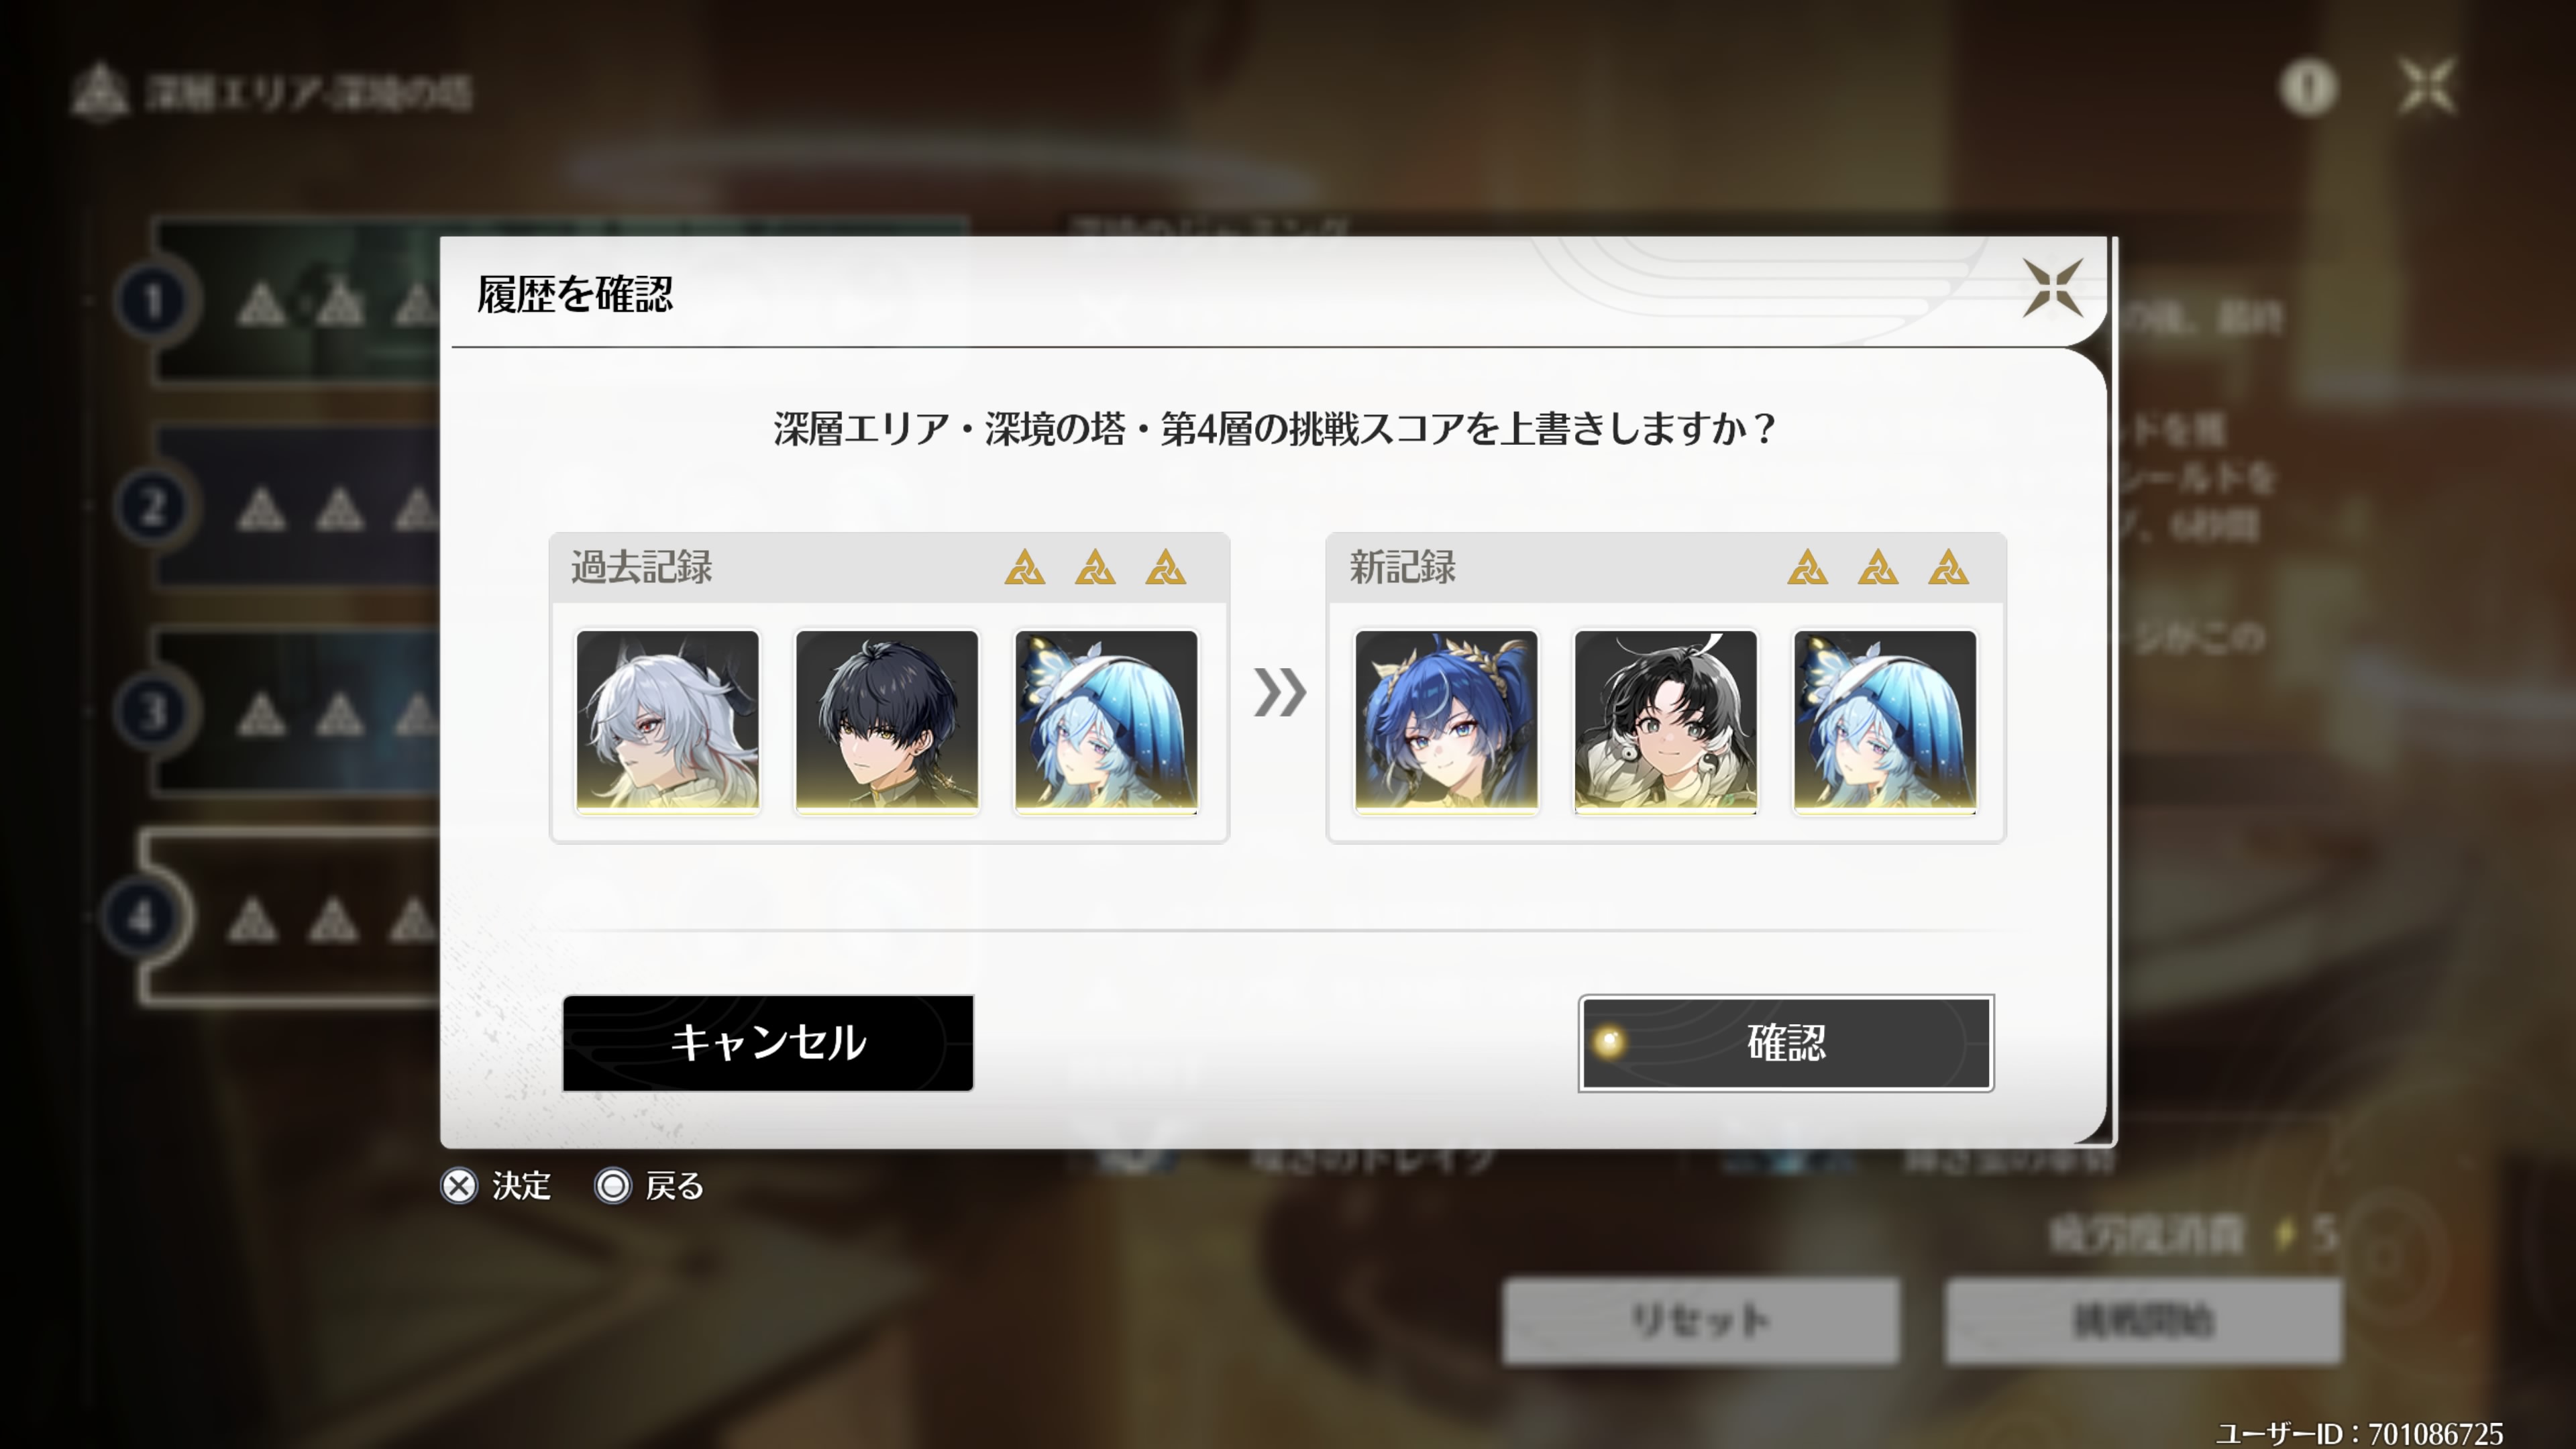Select laurel-crowned blue-haired portrait in 新記録
This screenshot has height=1449, width=2576.
[x=1446, y=721]
